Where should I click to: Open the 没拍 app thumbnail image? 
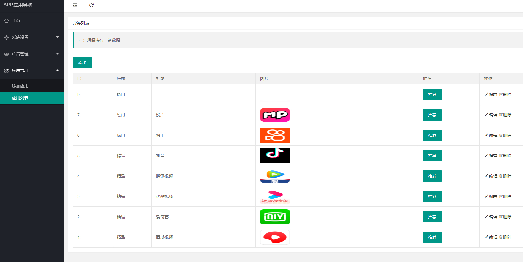(x=275, y=115)
